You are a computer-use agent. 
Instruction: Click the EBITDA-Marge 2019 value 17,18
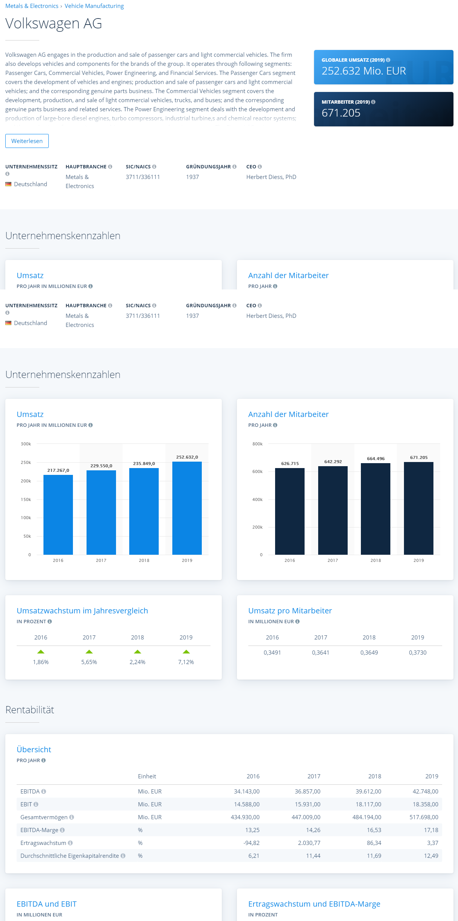pos(431,830)
